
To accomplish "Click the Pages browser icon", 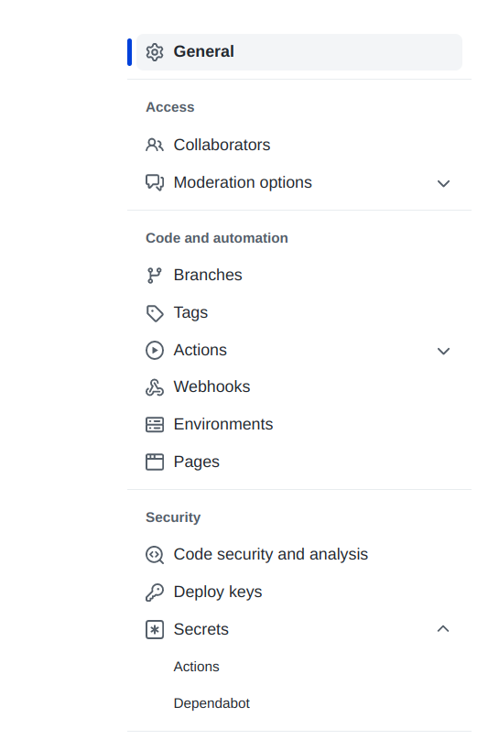I will coord(155,462).
